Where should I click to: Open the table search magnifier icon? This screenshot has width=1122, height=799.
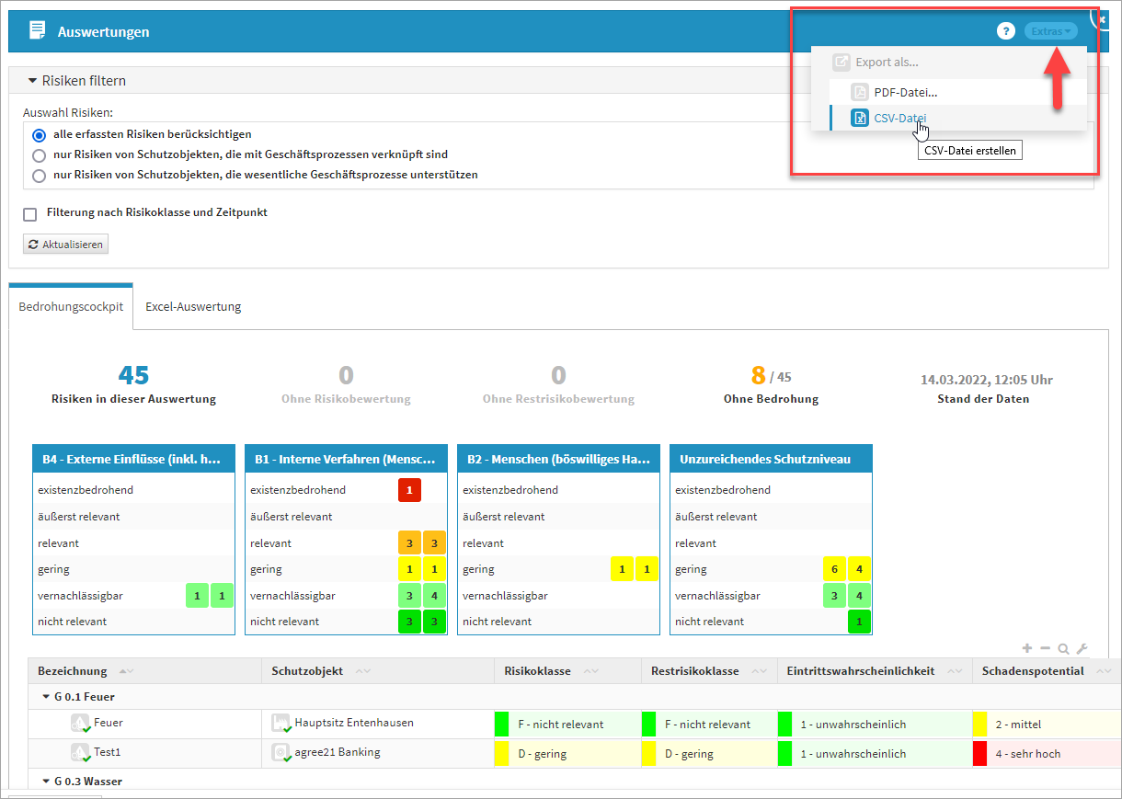1063,649
